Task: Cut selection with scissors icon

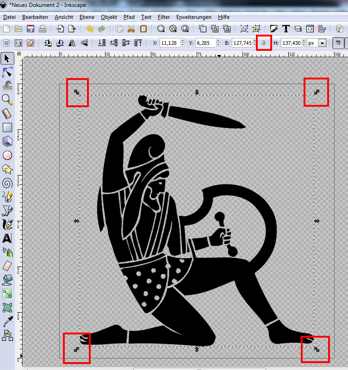Action: (131, 29)
